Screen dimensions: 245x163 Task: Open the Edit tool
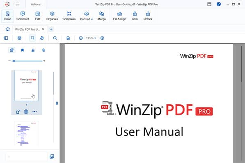[38, 16]
